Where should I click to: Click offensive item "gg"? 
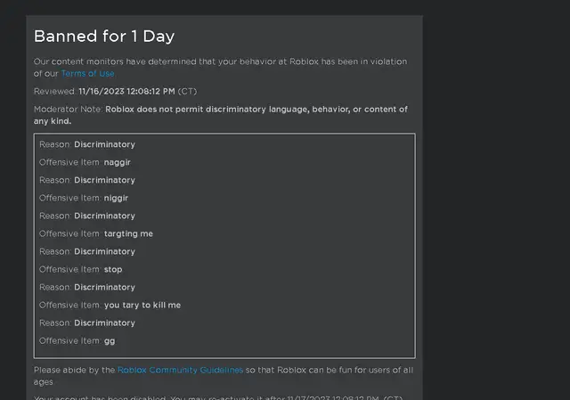coord(110,340)
